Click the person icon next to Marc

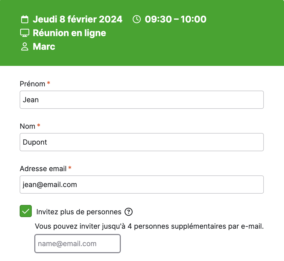tap(25, 47)
